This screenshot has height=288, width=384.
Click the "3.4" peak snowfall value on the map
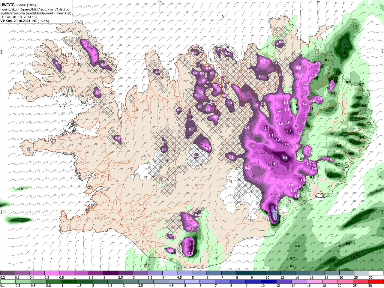tap(285, 157)
